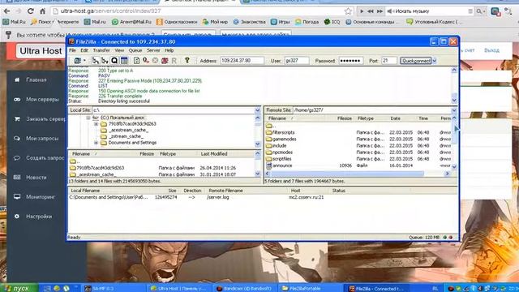Open the Server menu
This screenshot has height=292, width=519.
pyautogui.click(x=153, y=50)
